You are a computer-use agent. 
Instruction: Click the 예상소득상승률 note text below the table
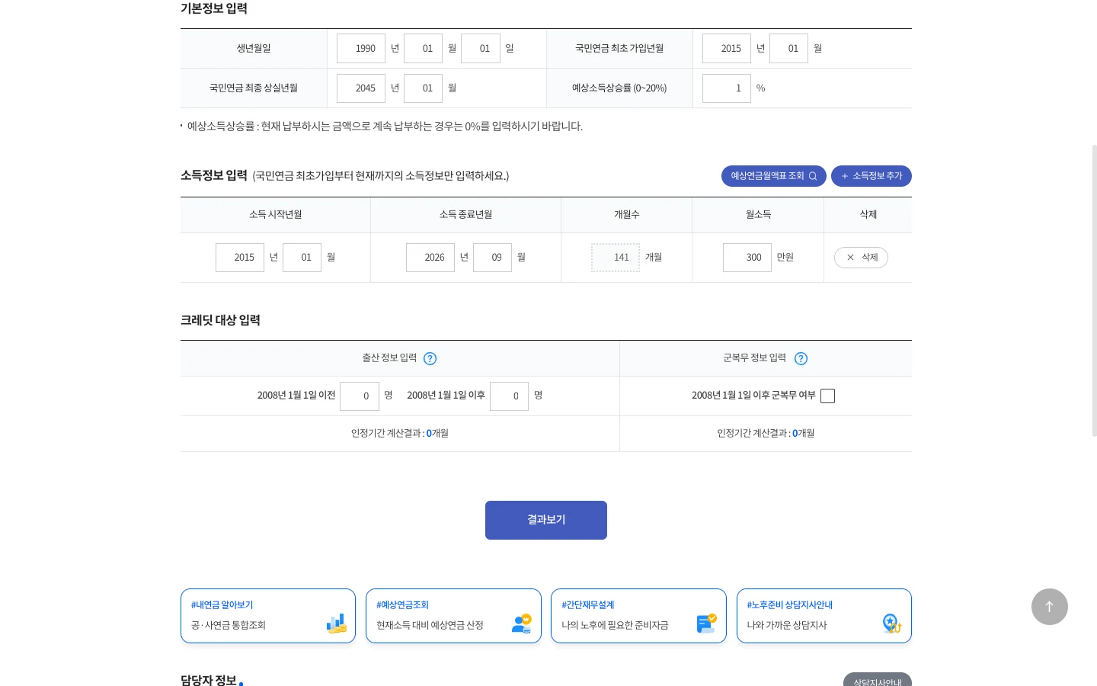pyautogui.click(x=385, y=127)
